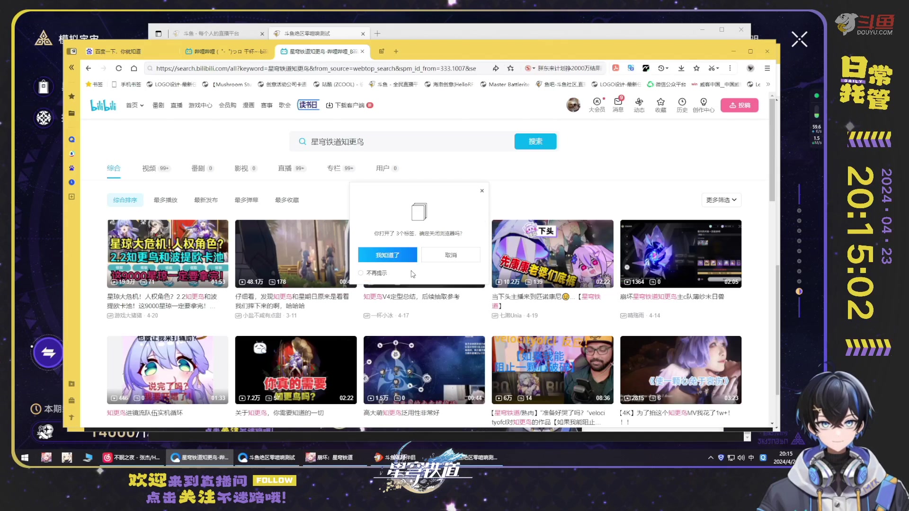Click the user avatar in bilibili header
Screen dimensions: 909x511
coord(573,105)
